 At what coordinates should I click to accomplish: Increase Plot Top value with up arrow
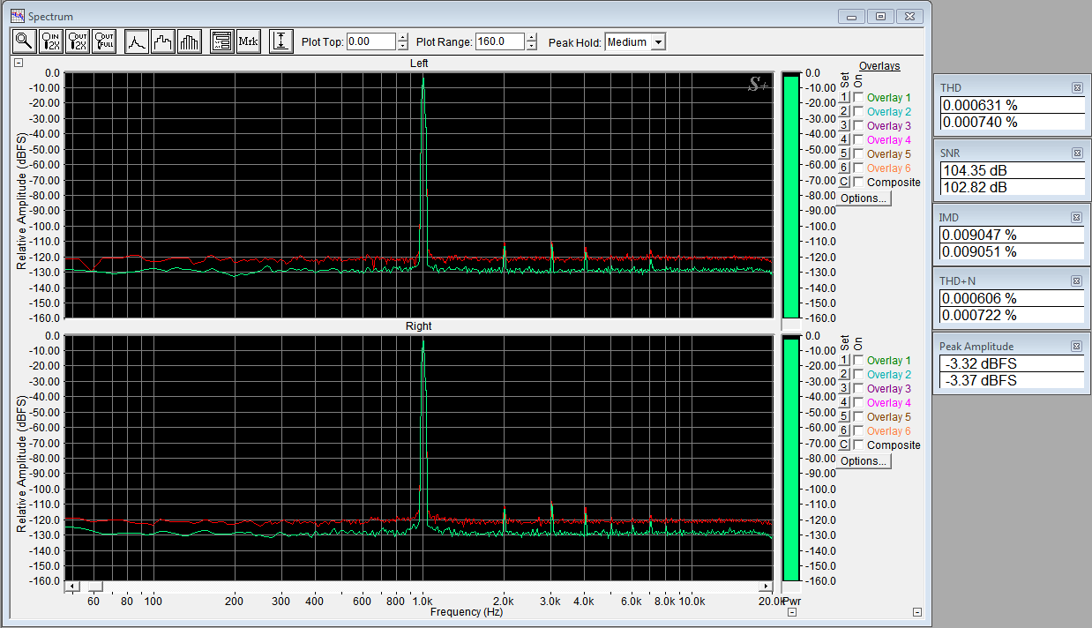403,38
